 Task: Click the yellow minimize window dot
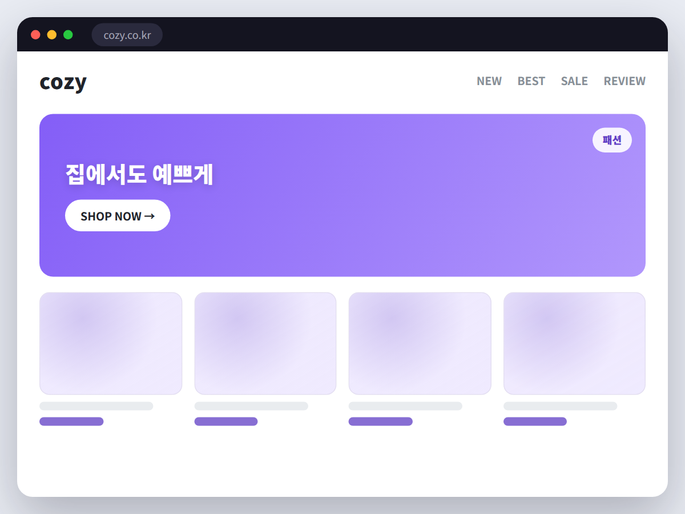(52, 35)
